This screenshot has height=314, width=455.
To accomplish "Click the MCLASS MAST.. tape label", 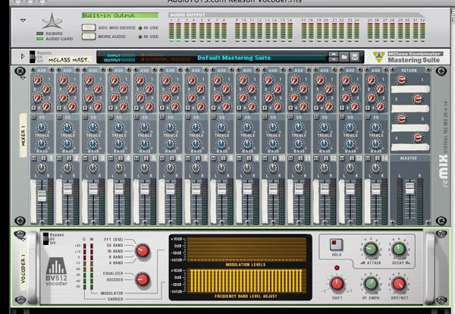I will pyautogui.click(x=68, y=60).
